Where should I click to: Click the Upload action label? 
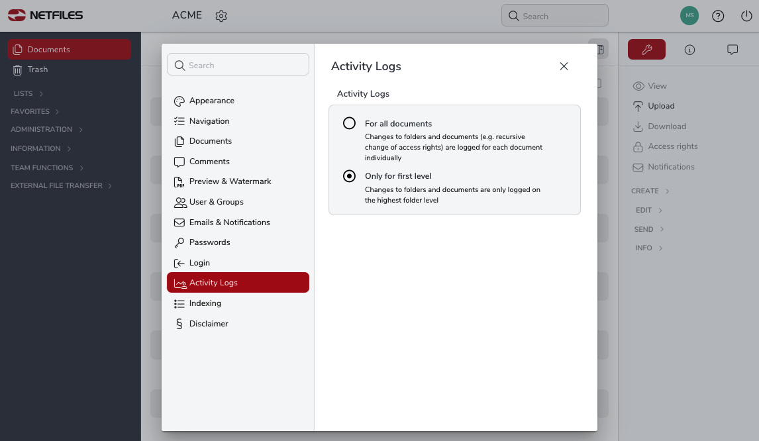[661, 106]
